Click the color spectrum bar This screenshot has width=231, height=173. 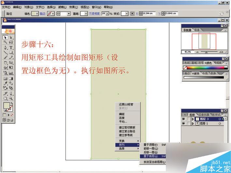(x=206, y=68)
